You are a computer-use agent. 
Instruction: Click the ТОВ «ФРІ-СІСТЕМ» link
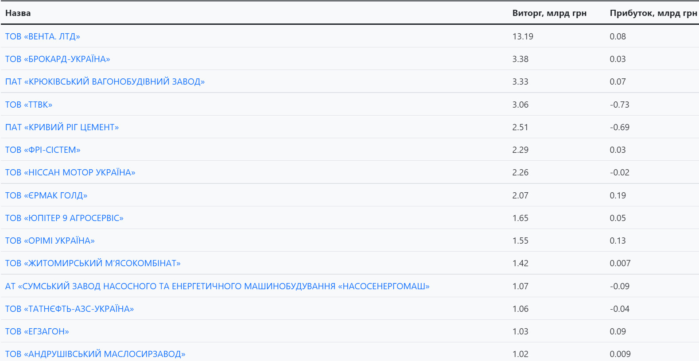click(x=43, y=150)
